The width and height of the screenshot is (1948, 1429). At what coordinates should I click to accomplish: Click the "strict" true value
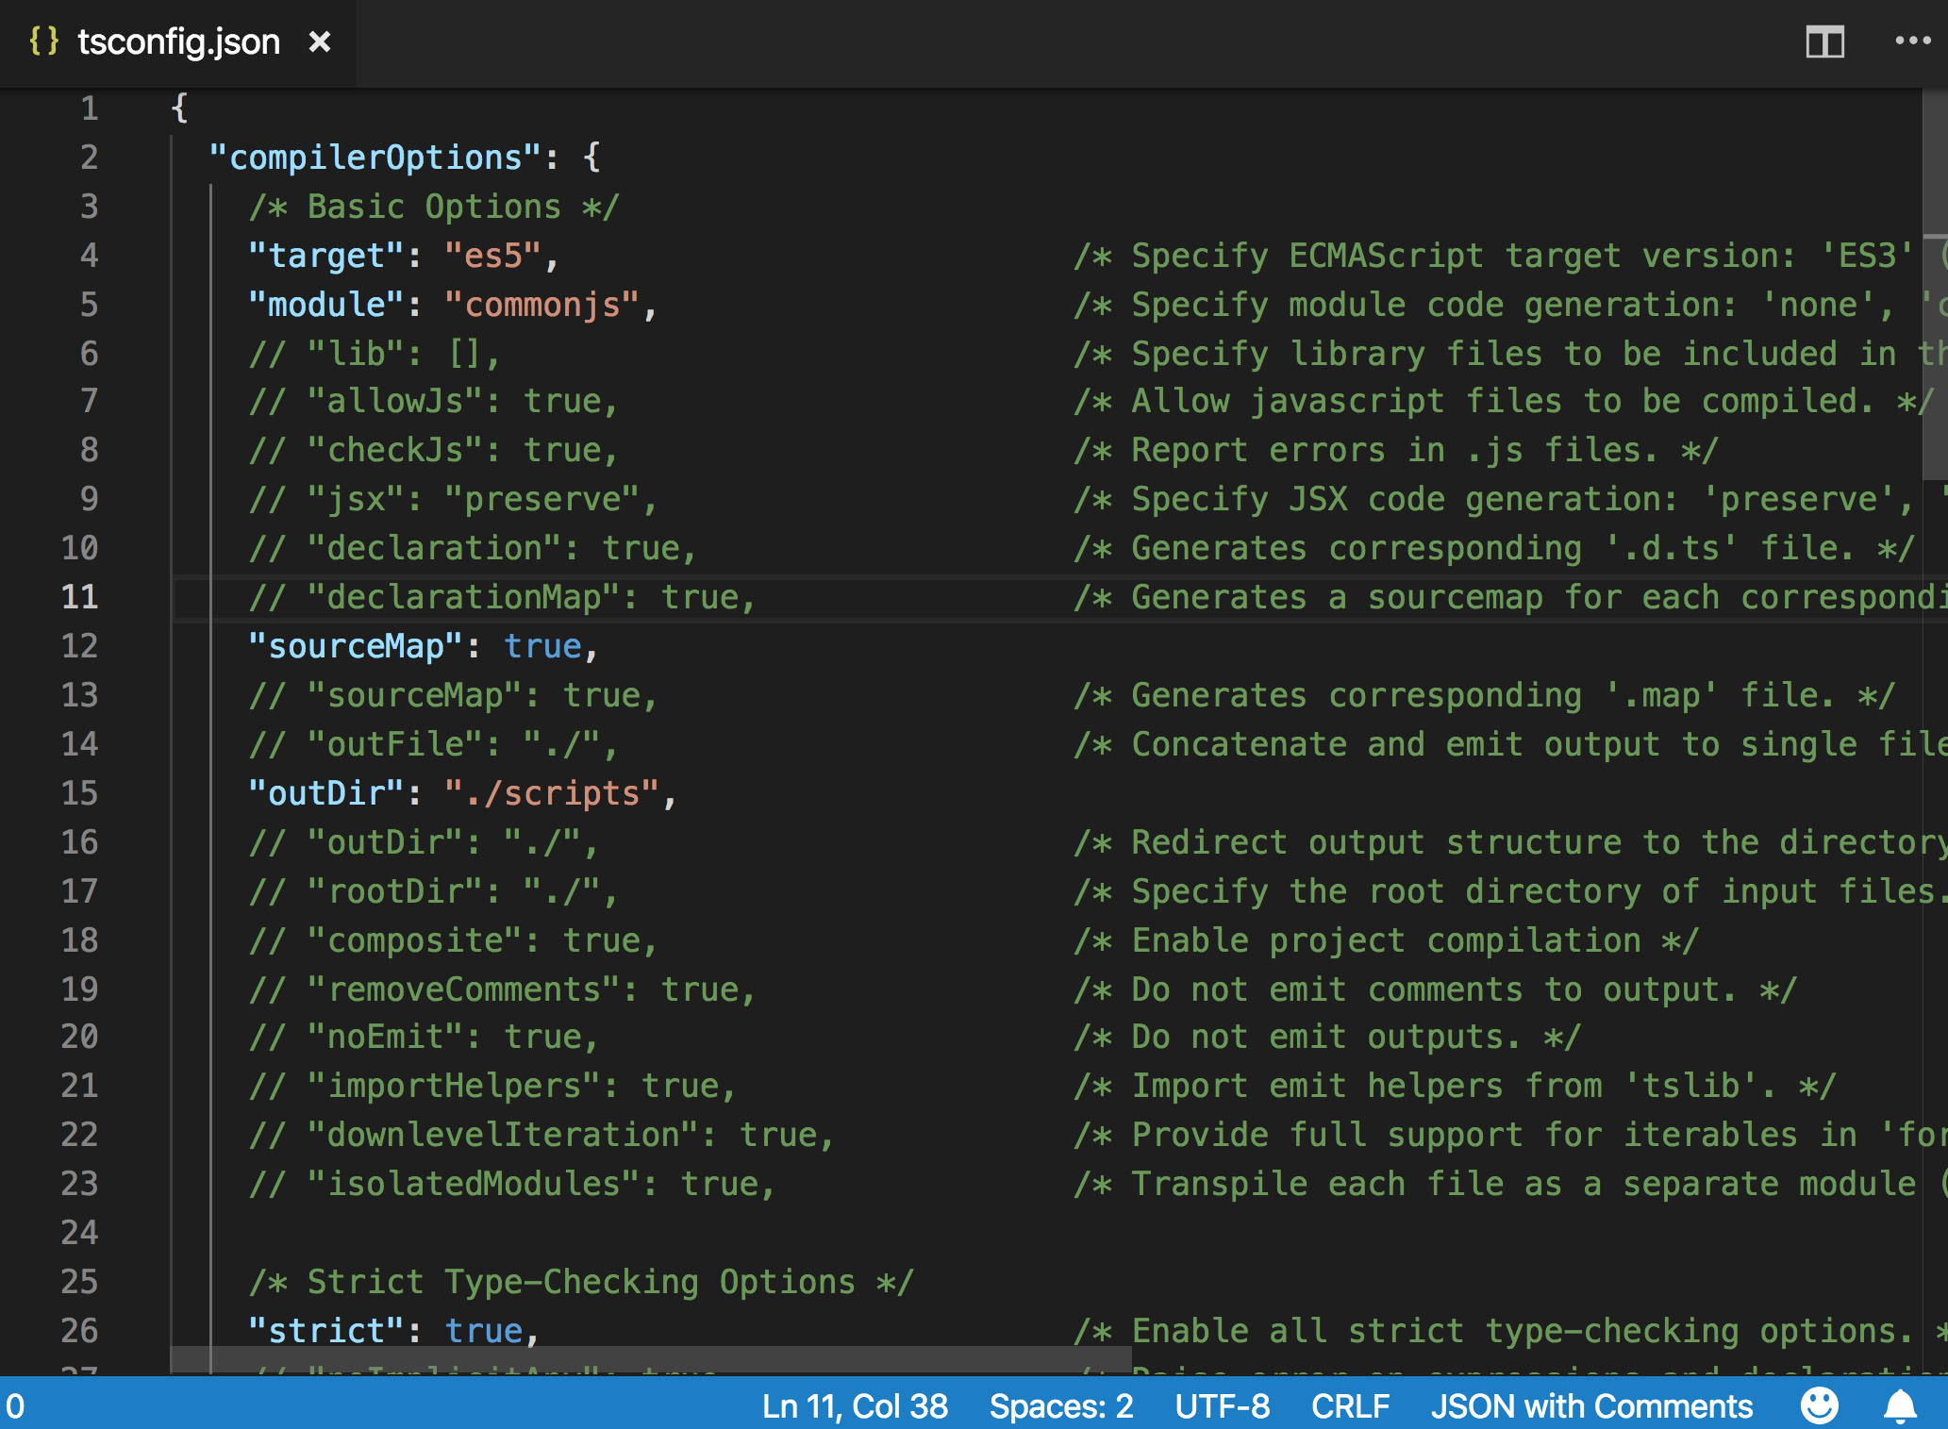(x=483, y=1331)
